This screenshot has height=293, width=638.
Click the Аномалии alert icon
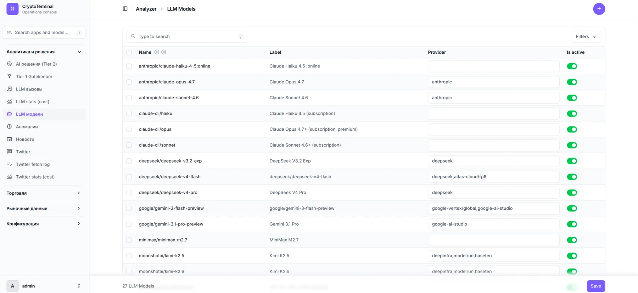pyautogui.click(x=10, y=127)
